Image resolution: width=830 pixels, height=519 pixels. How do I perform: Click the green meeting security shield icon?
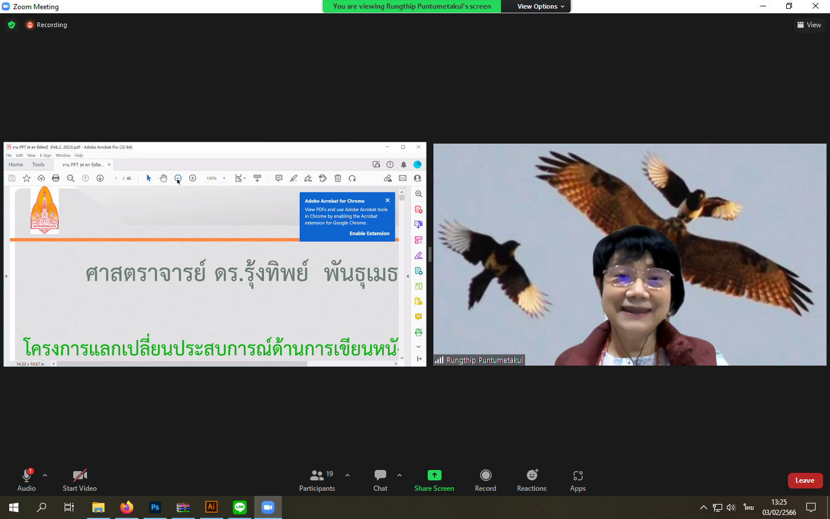(12, 25)
